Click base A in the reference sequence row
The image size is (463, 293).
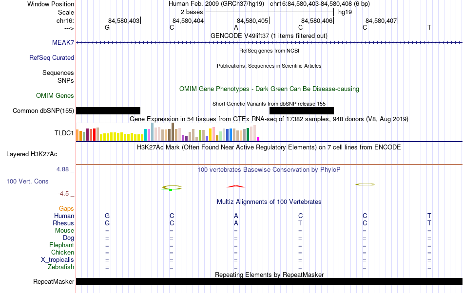(x=236, y=27)
